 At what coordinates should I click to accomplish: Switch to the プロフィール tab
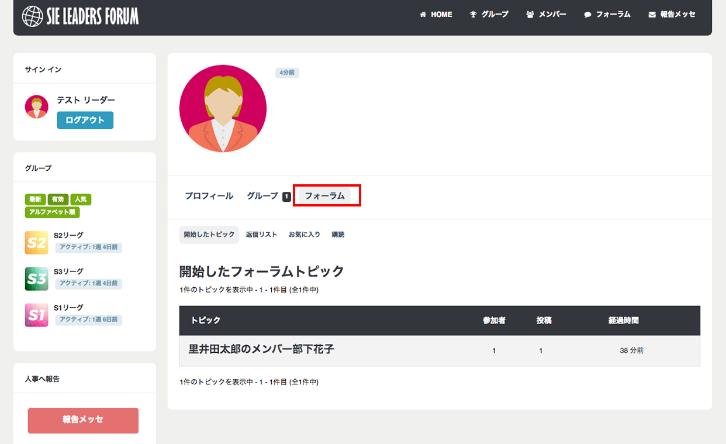209,196
